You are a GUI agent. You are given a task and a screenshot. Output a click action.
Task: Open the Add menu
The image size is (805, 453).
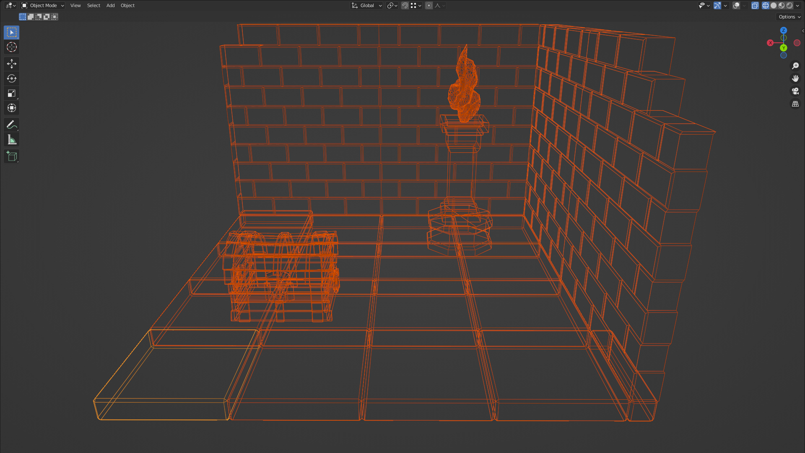pos(111,5)
